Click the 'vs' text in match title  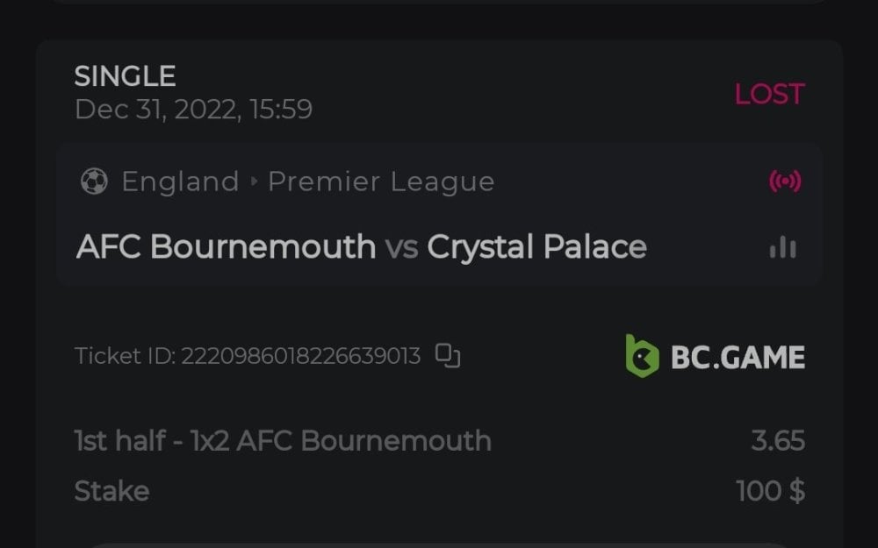(401, 247)
